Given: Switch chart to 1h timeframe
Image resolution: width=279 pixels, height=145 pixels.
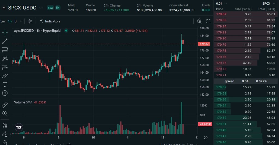Looking at the screenshot, I should tap(10, 21).
